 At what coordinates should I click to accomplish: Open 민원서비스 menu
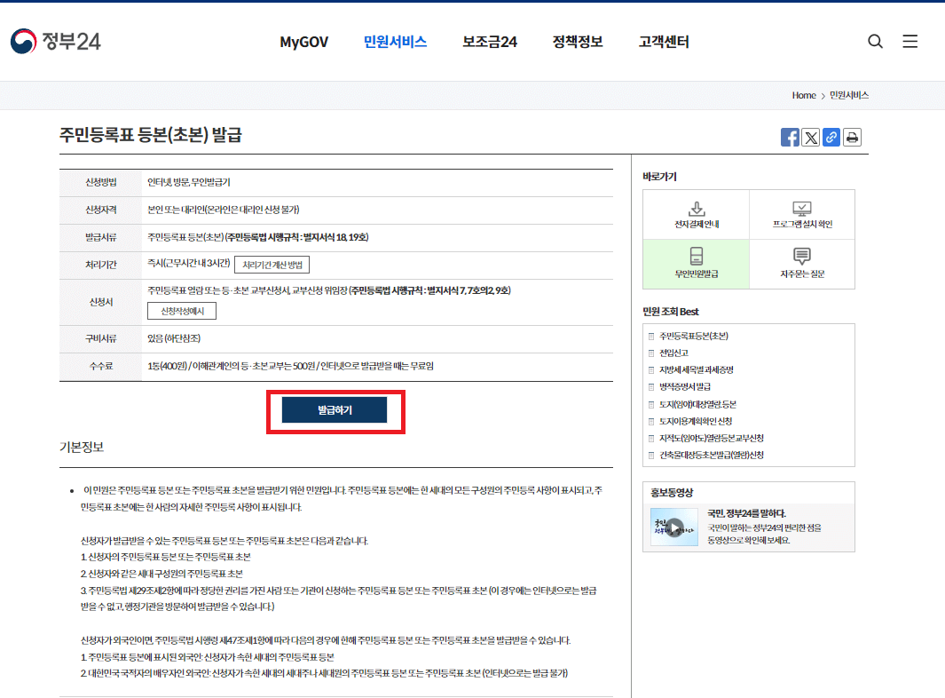click(x=395, y=42)
